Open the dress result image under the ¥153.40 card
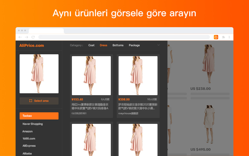 [91, 140]
